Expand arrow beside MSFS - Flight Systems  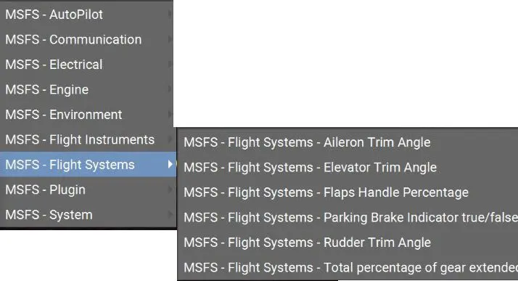(170, 164)
